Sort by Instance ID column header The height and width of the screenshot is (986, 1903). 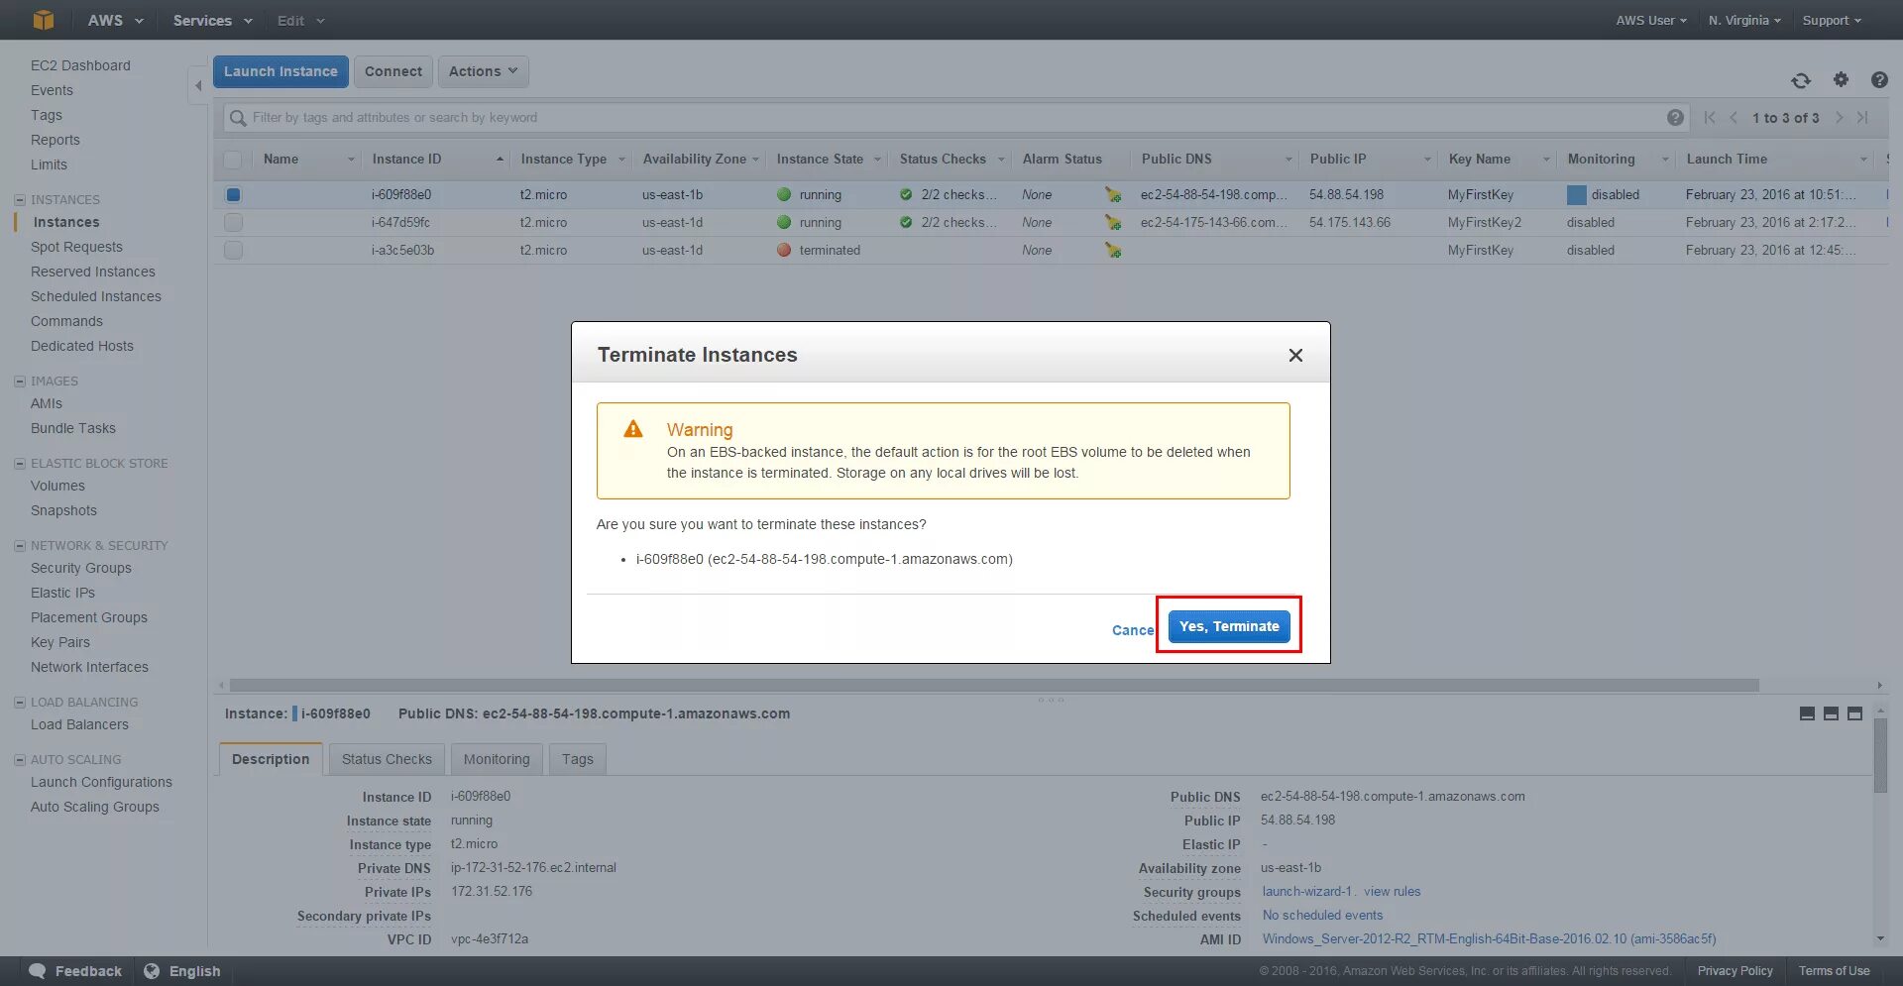406,159
